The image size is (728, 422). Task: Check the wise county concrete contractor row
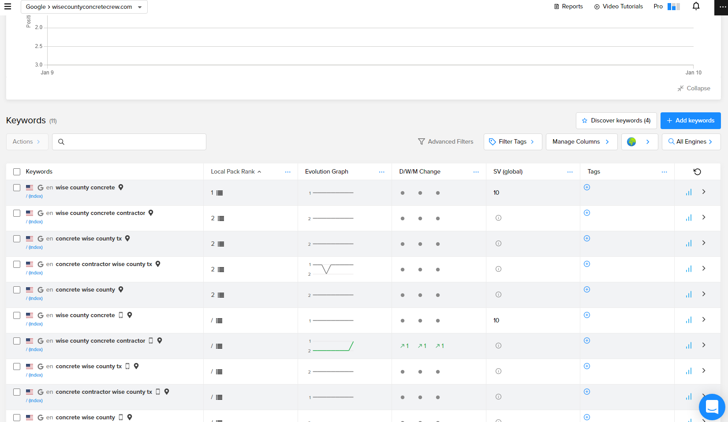point(17,213)
